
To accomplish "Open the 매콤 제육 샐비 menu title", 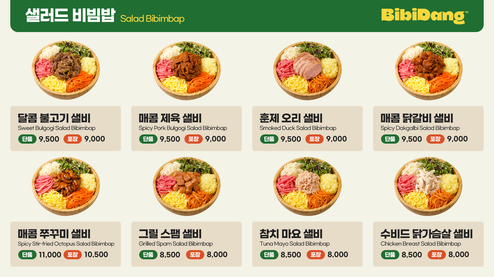I will point(170,118).
